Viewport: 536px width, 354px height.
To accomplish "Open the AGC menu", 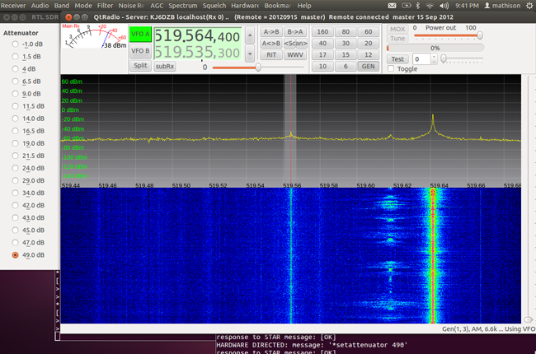I will [x=157, y=6].
